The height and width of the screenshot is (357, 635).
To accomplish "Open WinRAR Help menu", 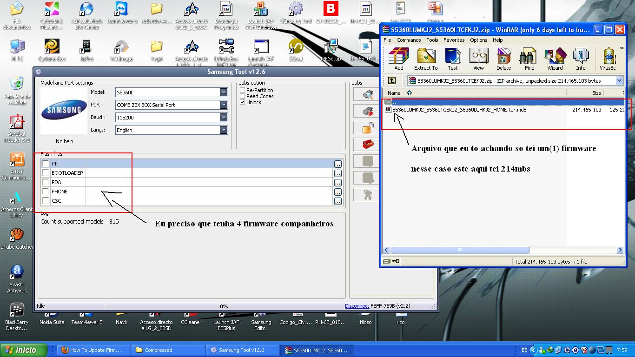I will coord(497,40).
